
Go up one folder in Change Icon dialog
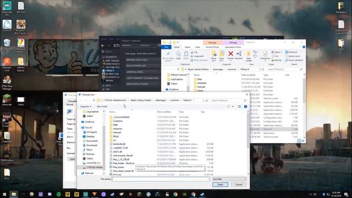(x=94, y=100)
